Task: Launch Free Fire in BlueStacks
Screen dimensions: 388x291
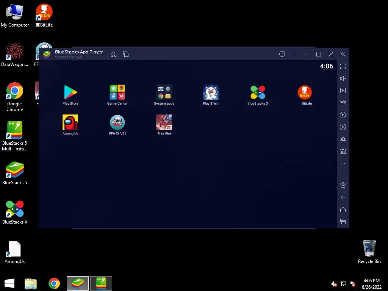Action: [x=164, y=125]
